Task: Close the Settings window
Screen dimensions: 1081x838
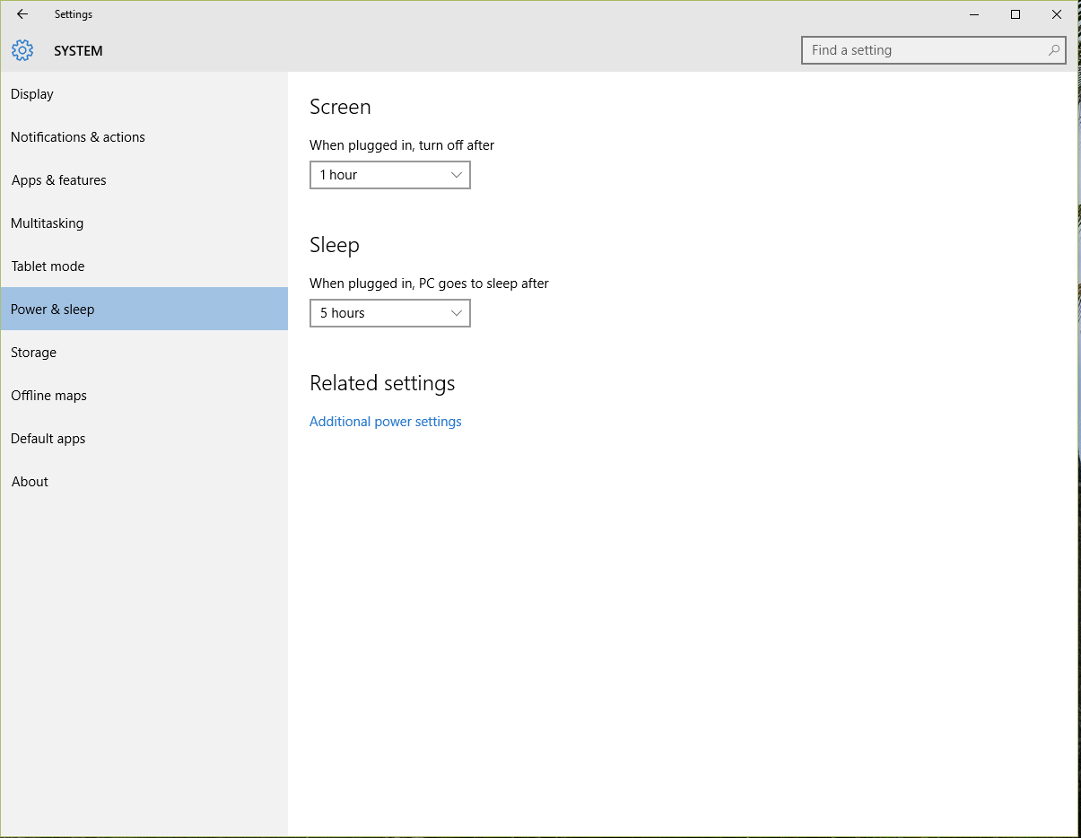Action: coord(1057,14)
